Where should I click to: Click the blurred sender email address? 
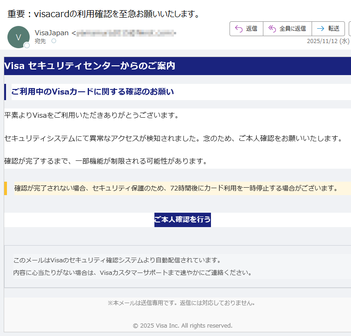tap(126, 33)
